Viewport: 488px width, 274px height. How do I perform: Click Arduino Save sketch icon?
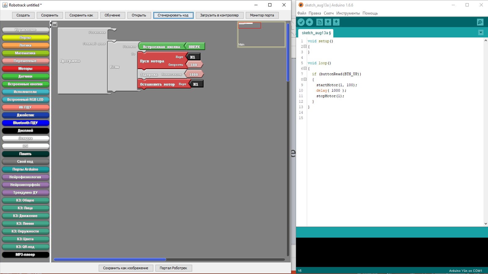tap(336, 22)
